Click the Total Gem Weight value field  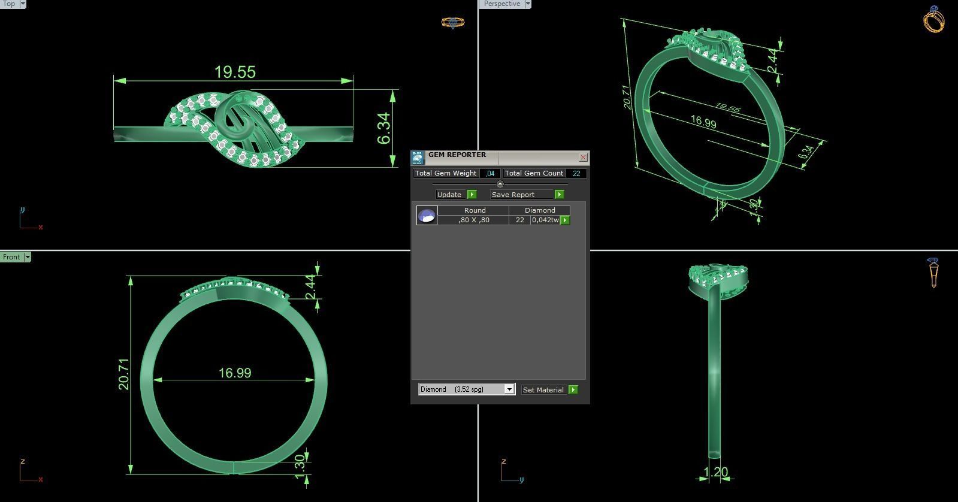[x=489, y=174]
